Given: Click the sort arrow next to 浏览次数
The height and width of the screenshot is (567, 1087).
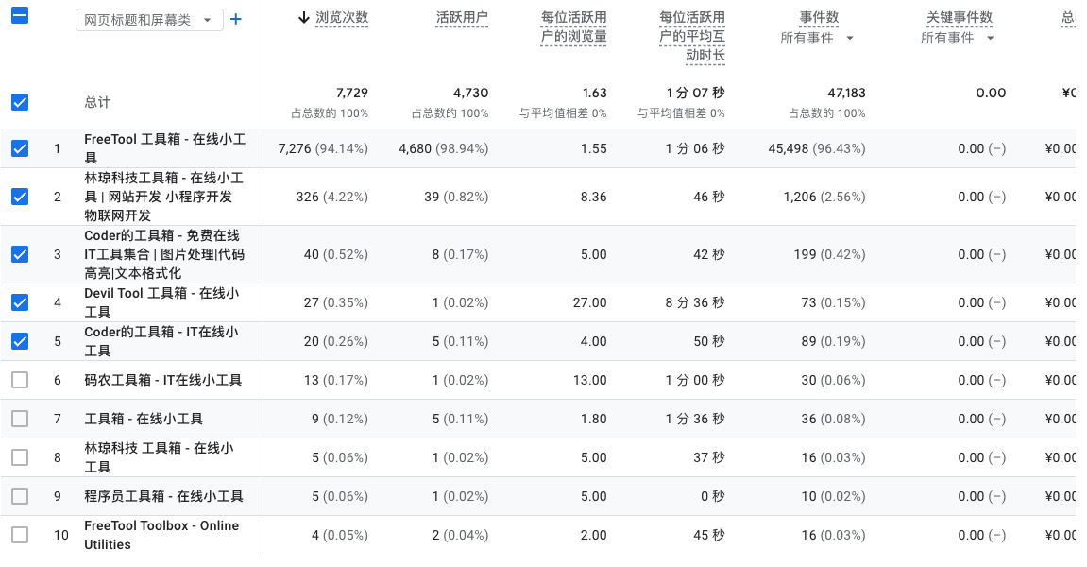Looking at the screenshot, I should 304,17.
